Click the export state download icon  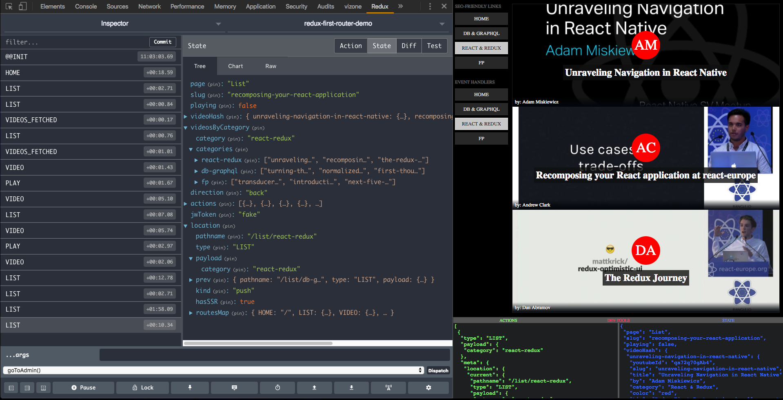pyautogui.click(x=351, y=388)
